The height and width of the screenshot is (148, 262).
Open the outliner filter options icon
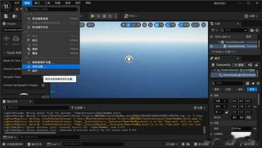coord(215,30)
